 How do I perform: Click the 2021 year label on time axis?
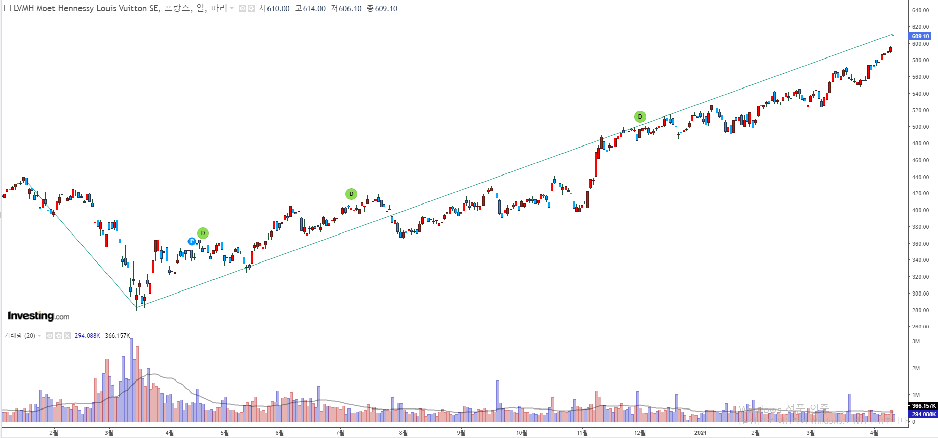701,433
